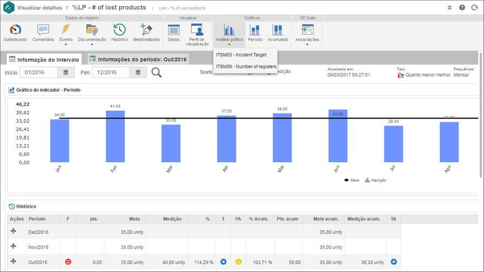
Task: Click blue trend arrow in TA column
Action: [x=394, y=262]
